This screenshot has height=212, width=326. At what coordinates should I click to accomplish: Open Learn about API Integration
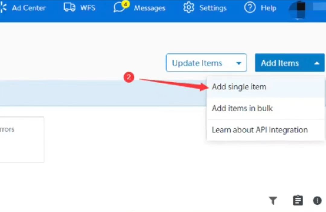(260, 130)
